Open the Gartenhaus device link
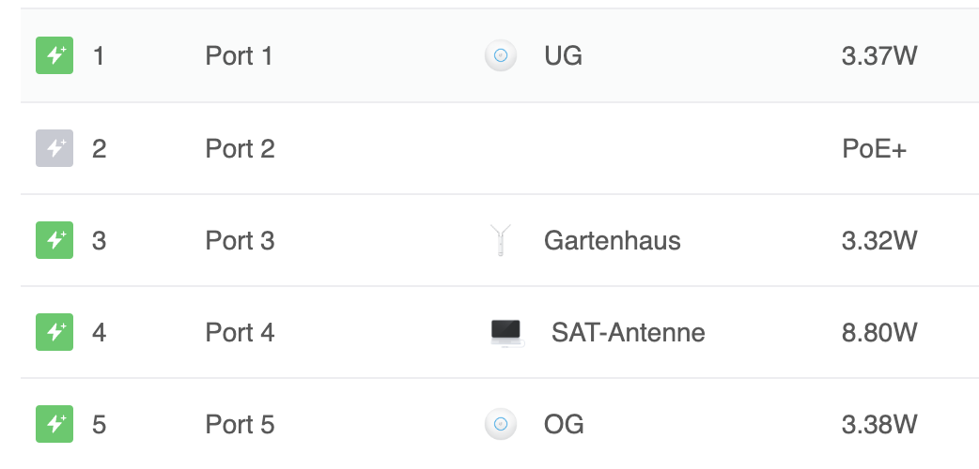The width and height of the screenshot is (979, 469). (612, 241)
